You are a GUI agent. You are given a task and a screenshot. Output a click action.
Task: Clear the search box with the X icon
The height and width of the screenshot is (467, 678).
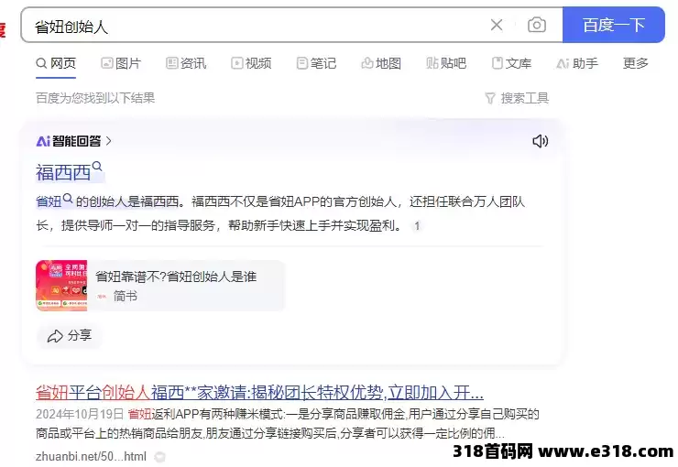(x=497, y=25)
